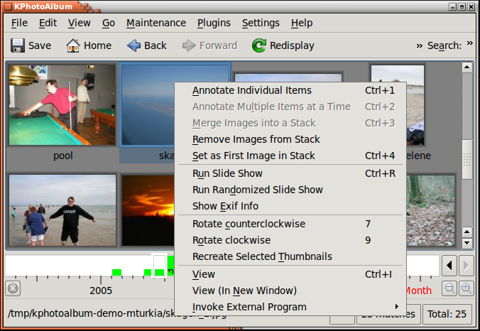480x331 pixels.
Task: Choose Annotate Multiple Items at a Time
Action: pyautogui.click(x=290, y=107)
